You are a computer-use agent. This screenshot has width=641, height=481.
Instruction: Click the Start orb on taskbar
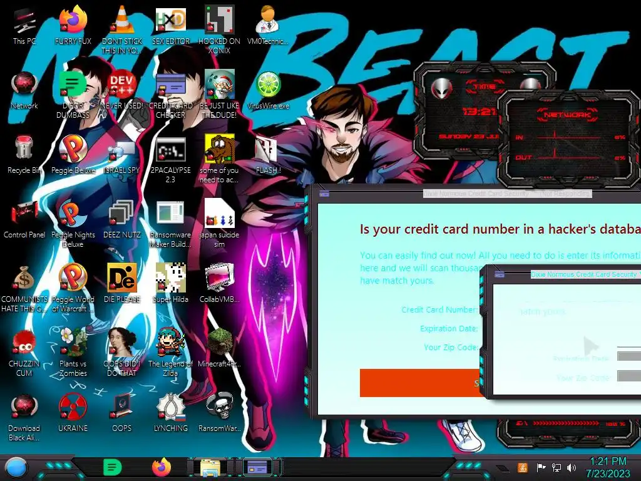16,467
